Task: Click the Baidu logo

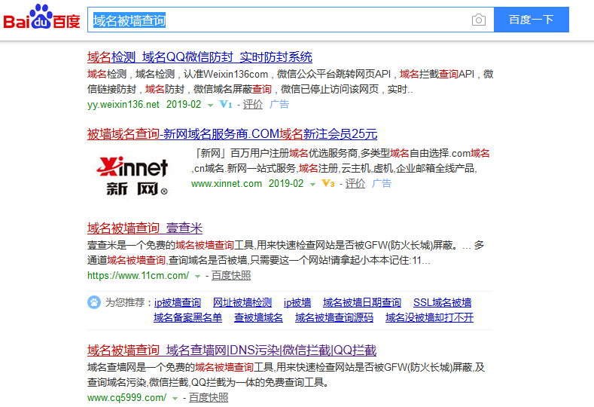Action: pos(41,20)
